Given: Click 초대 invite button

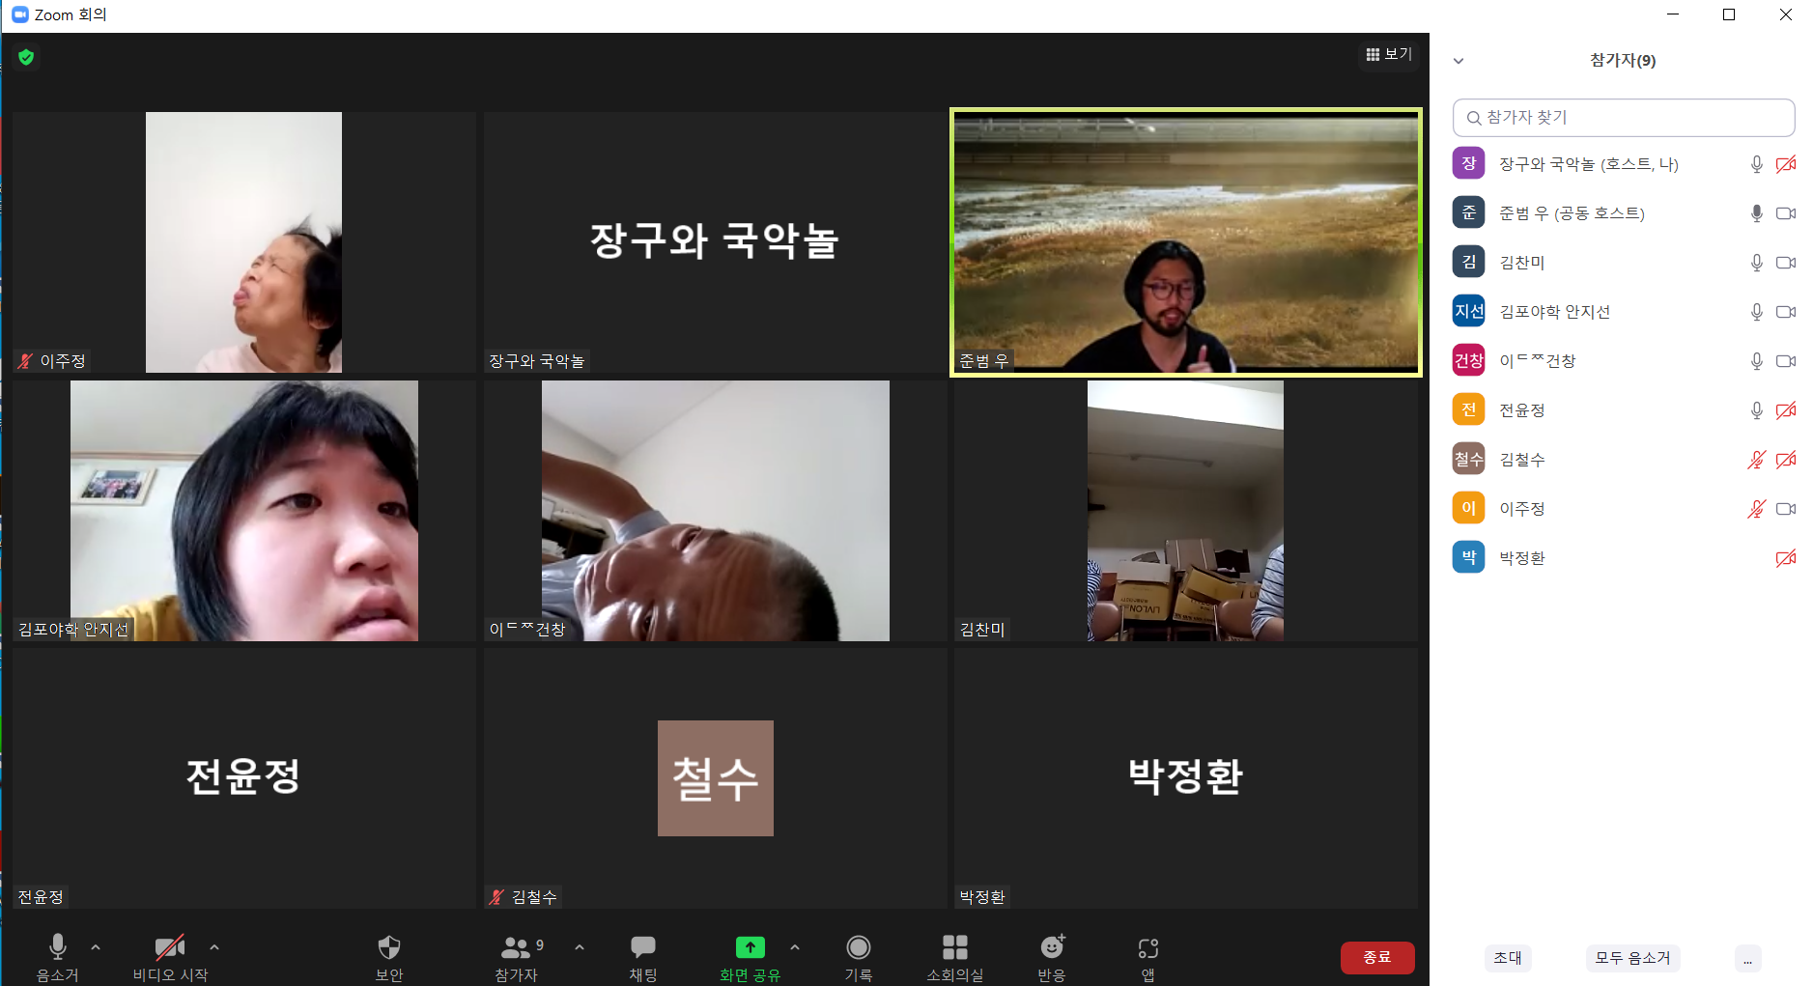Looking at the screenshot, I should coord(1508,958).
